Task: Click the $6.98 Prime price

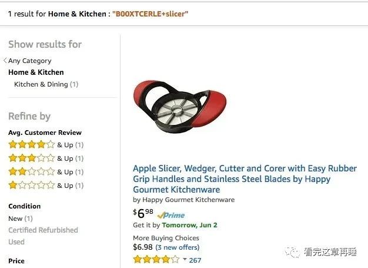Action: (143, 213)
